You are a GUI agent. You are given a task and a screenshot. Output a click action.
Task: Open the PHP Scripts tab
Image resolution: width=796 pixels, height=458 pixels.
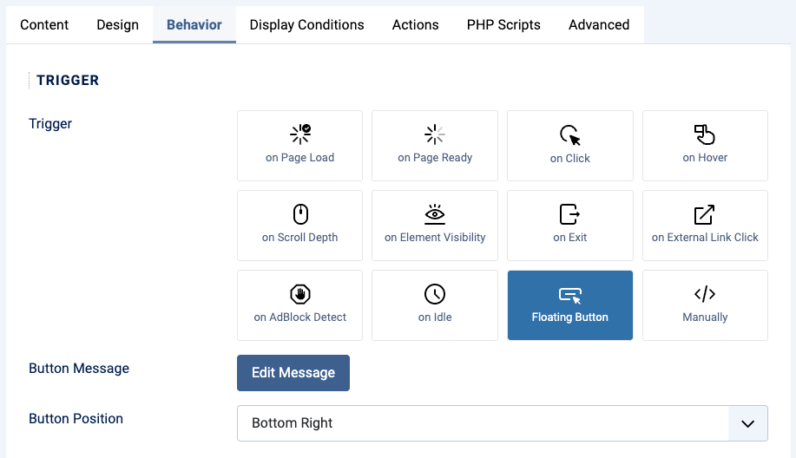point(503,25)
